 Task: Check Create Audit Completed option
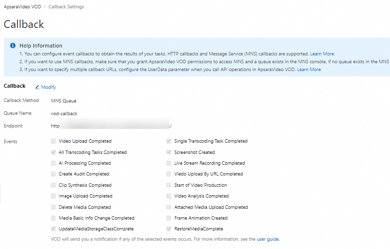(x=53, y=174)
